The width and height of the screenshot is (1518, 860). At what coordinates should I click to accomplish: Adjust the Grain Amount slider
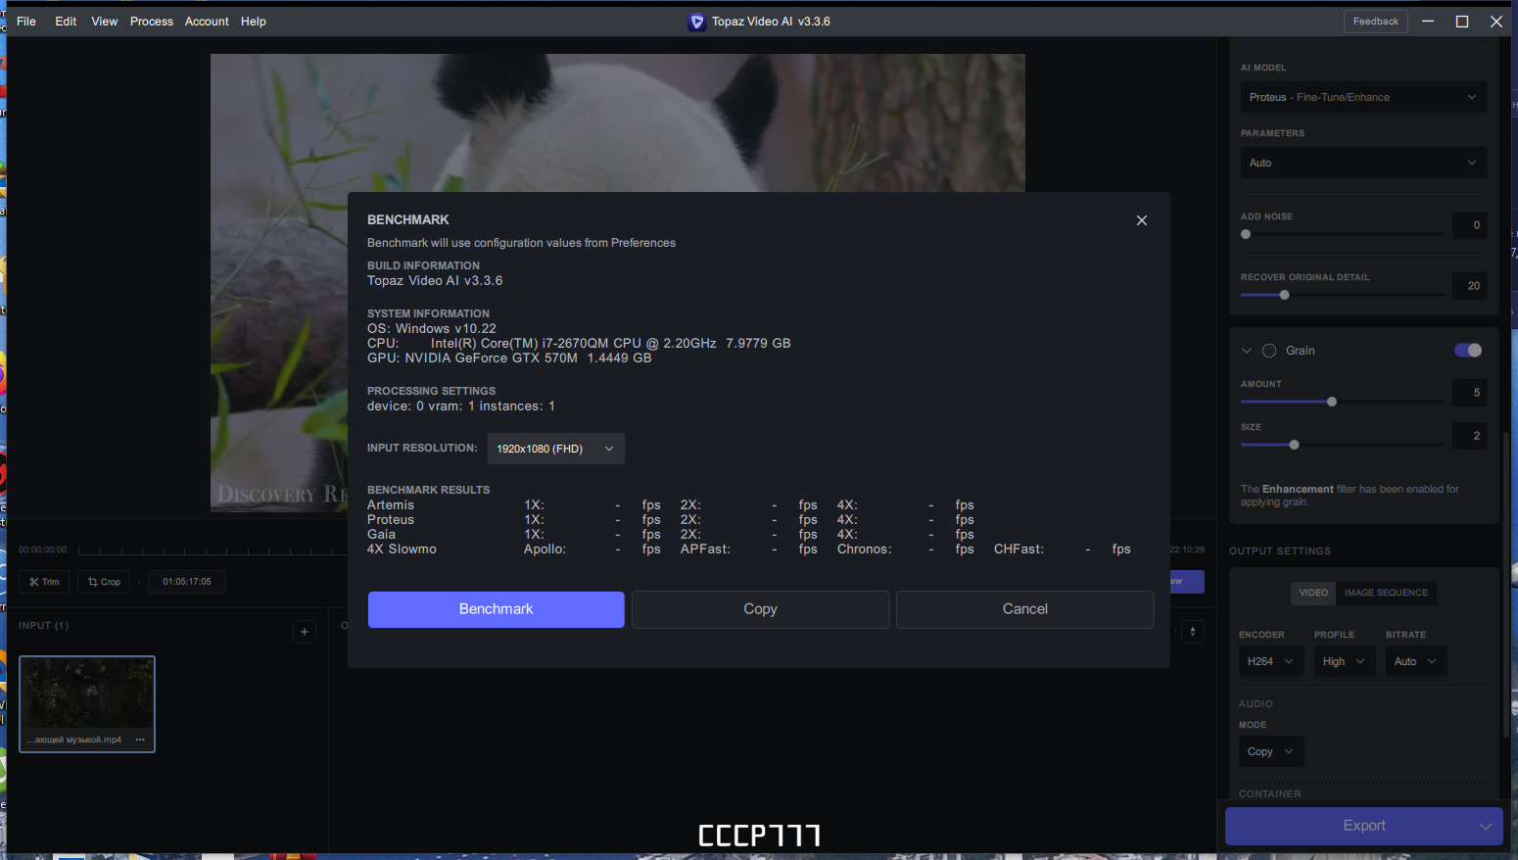pyautogui.click(x=1342, y=402)
